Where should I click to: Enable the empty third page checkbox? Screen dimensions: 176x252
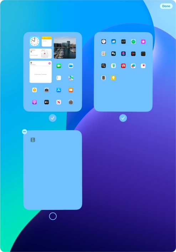point(53,216)
